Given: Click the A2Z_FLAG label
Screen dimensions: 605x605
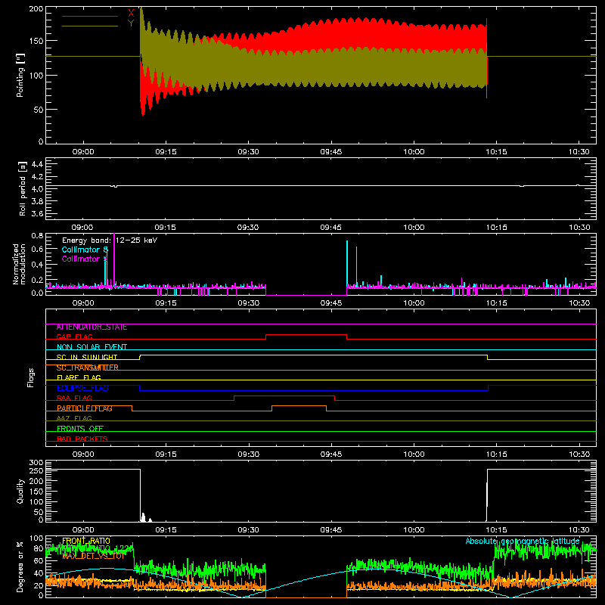Looking at the screenshot, I should (74, 419).
